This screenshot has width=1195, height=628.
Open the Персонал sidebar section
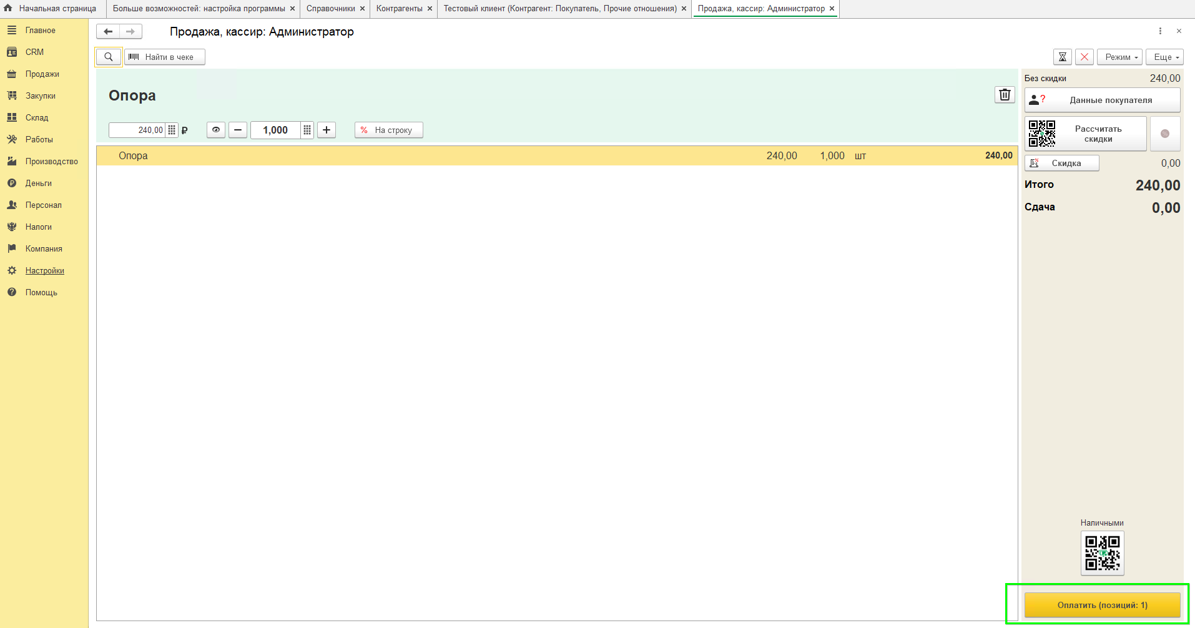point(43,205)
